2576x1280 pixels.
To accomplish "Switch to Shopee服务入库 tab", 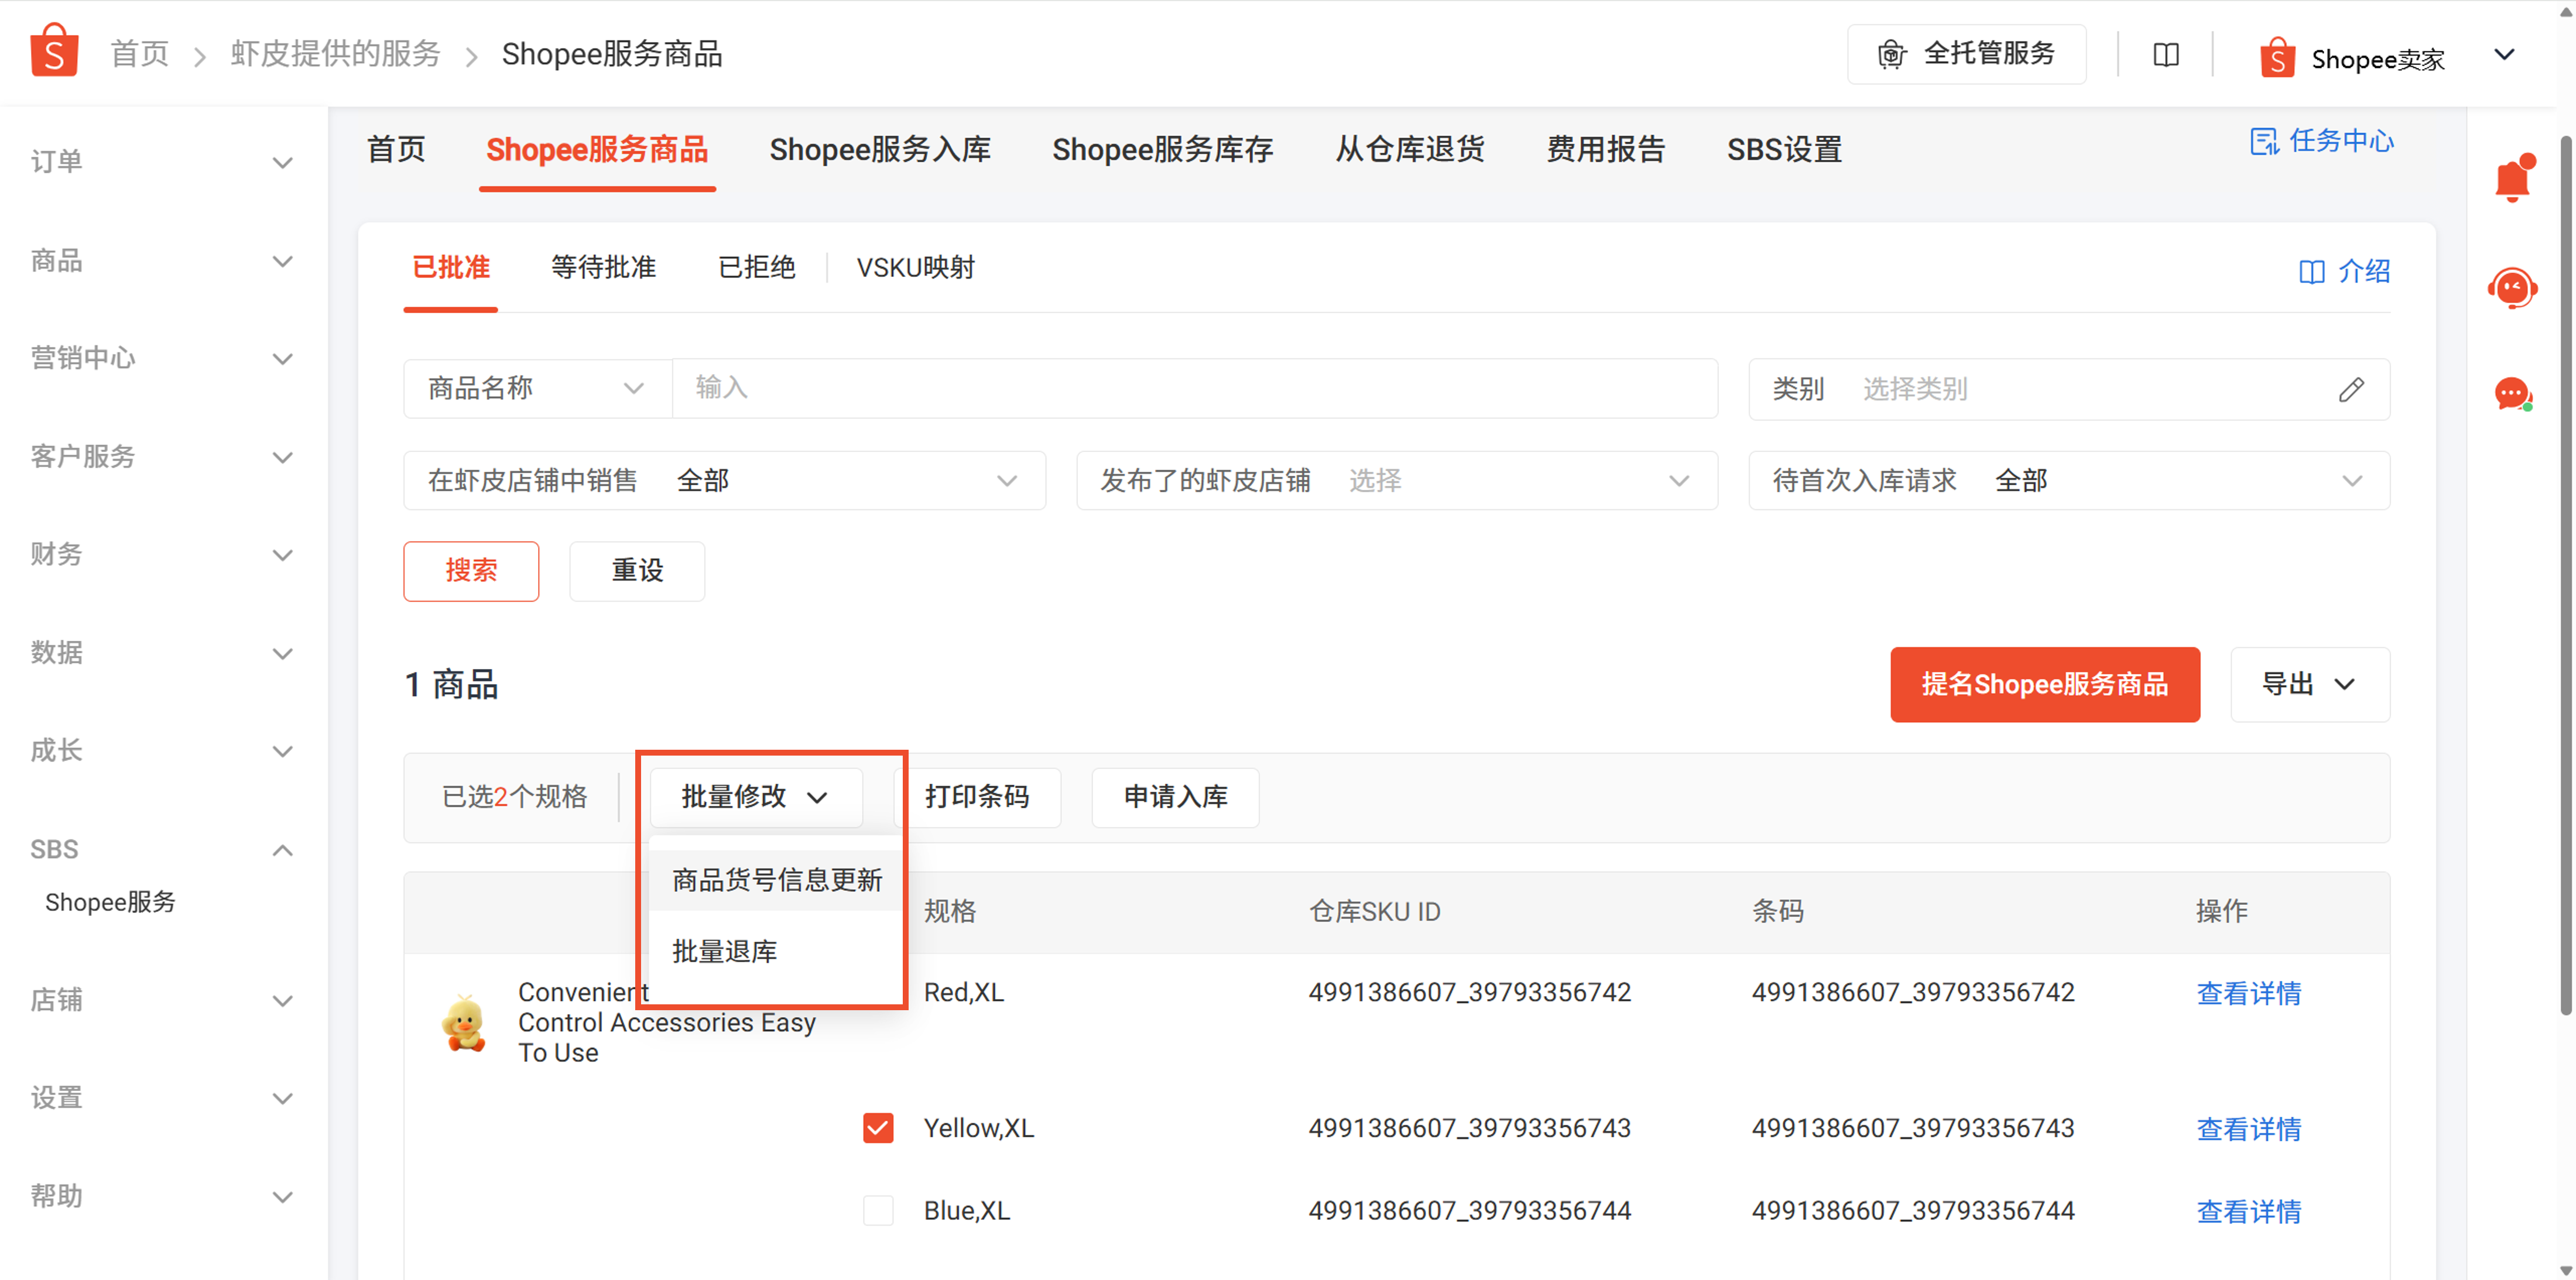I will click(880, 150).
